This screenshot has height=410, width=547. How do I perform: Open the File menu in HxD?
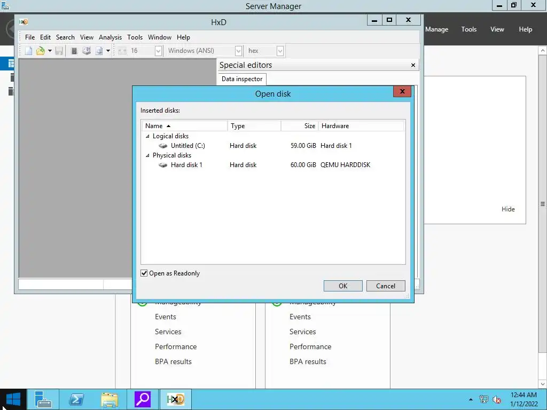tap(30, 37)
